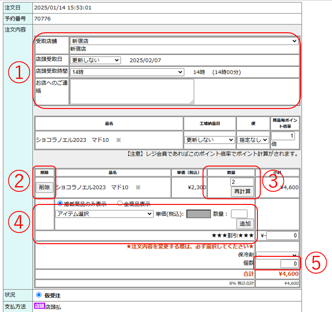The height and width of the screenshot is (312, 332).
Task: Click the resize handle of お店へのご連絡 box
Action: 191,102
